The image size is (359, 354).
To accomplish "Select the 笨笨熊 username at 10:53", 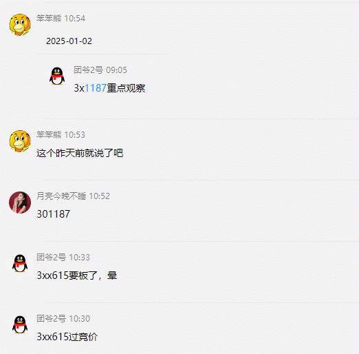I will 49,135.
